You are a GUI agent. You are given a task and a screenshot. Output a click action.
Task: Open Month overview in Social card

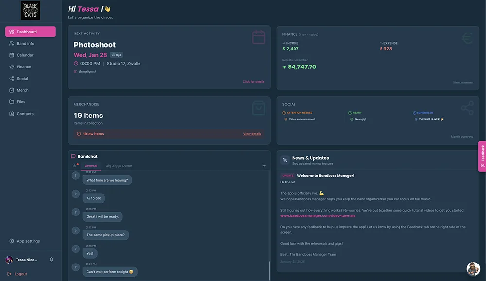(462, 137)
